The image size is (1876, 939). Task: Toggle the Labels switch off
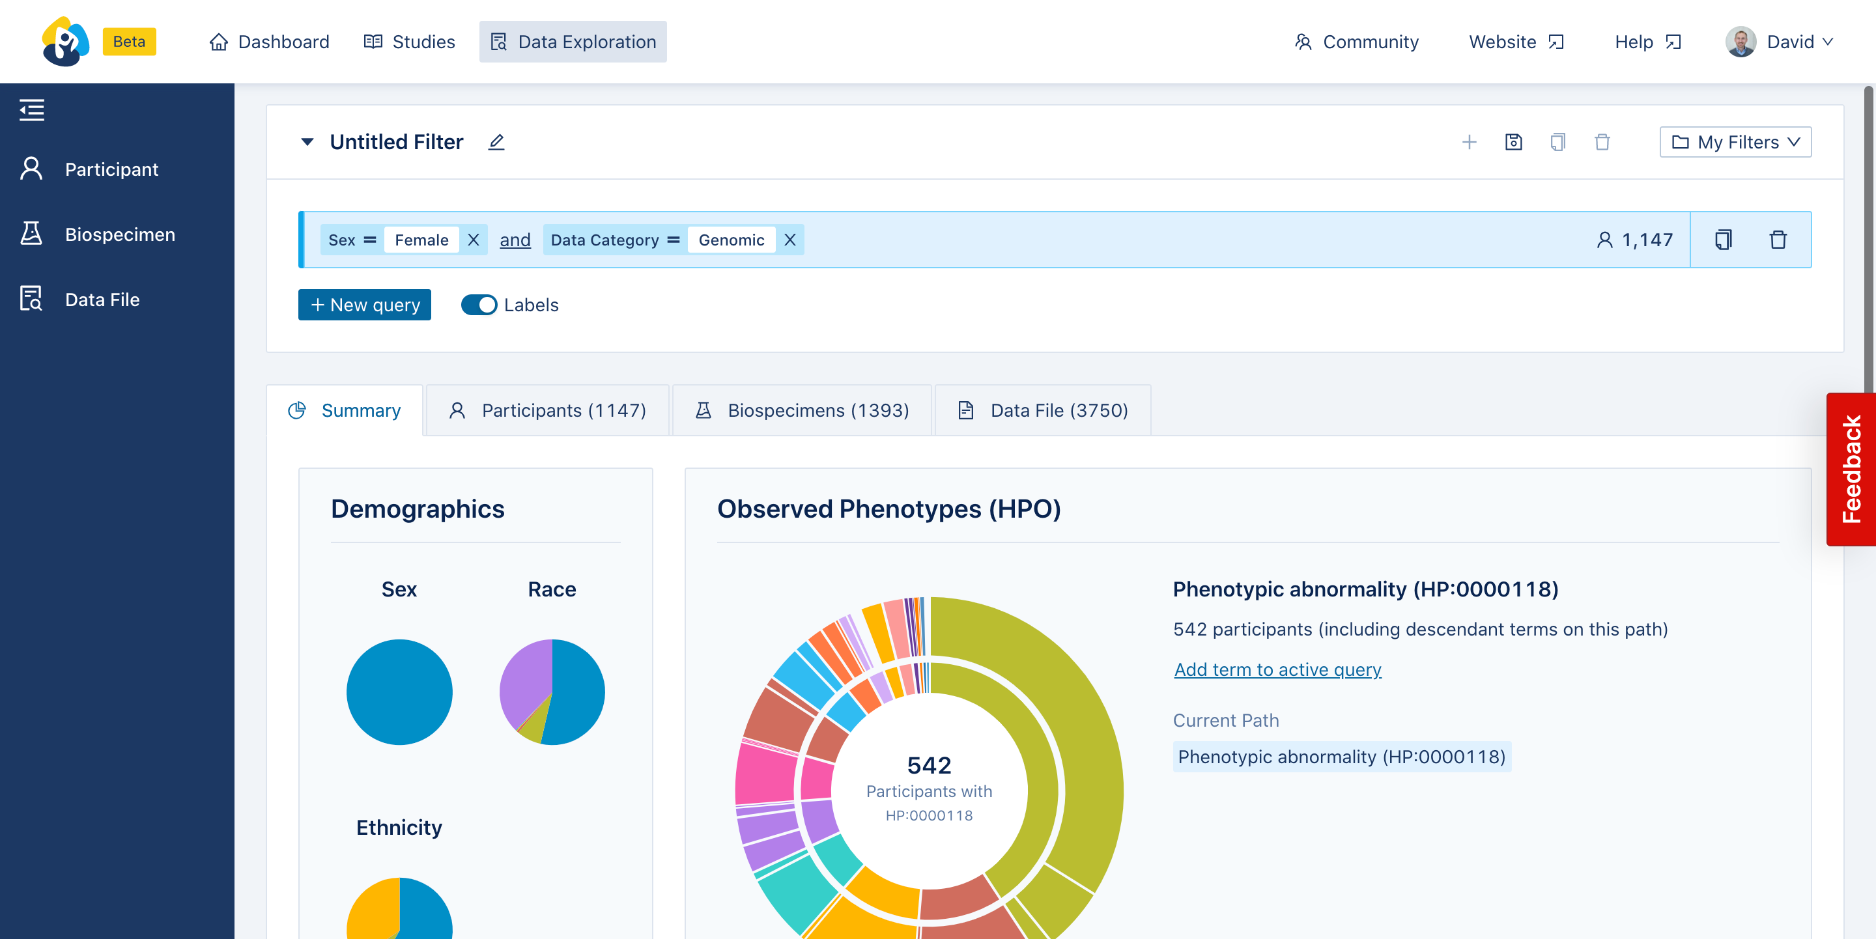click(479, 305)
